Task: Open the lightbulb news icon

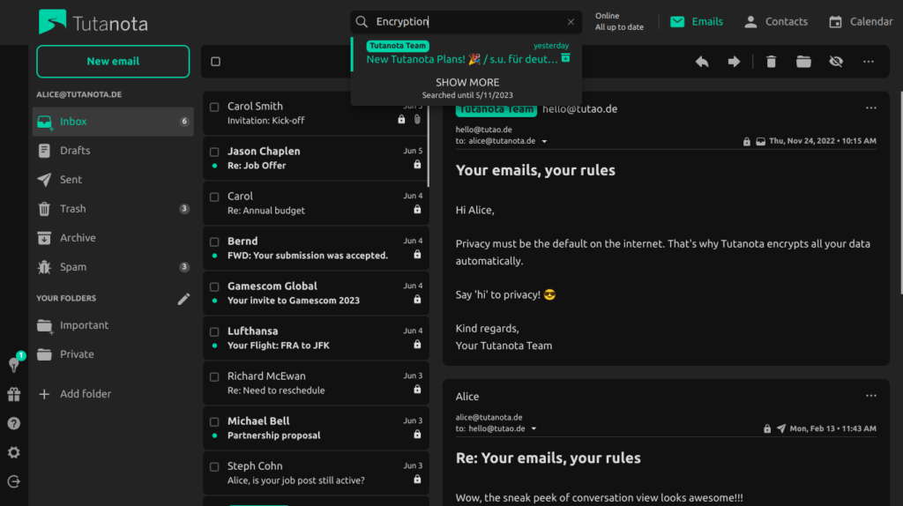Action: [14, 364]
